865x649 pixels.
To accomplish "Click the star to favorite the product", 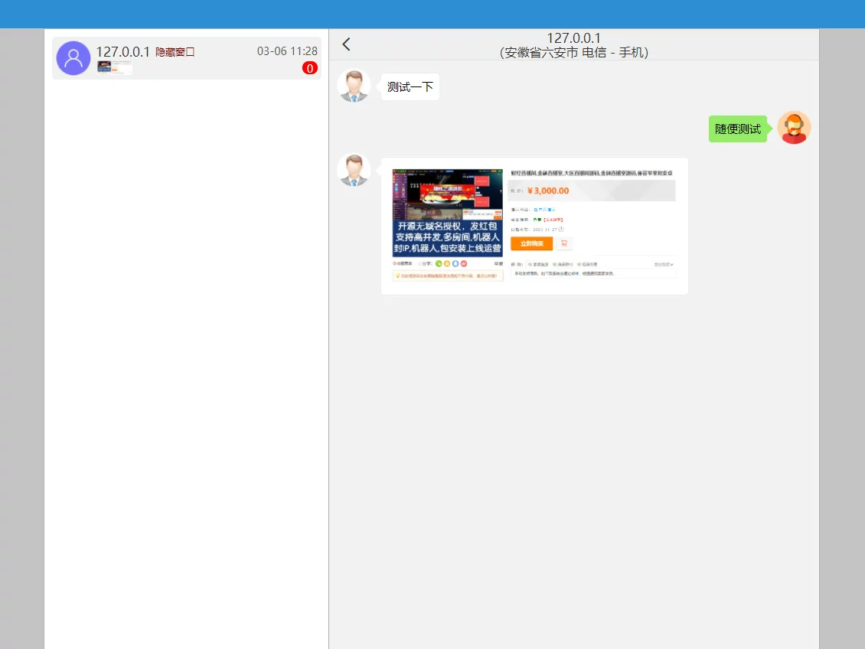I will [395, 263].
